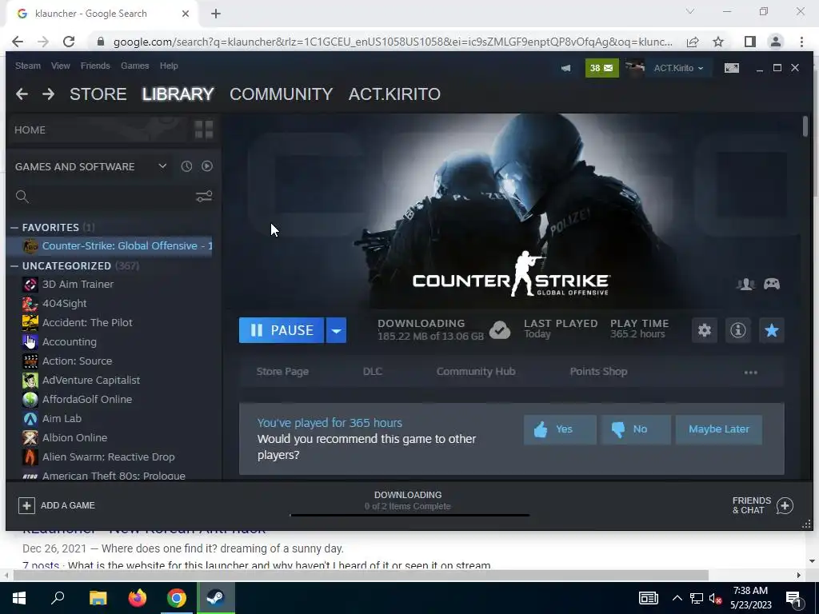Image resolution: width=819 pixels, height=614 pixels.
Task: Open the Help menu
Action: click(x=169, y=66)
